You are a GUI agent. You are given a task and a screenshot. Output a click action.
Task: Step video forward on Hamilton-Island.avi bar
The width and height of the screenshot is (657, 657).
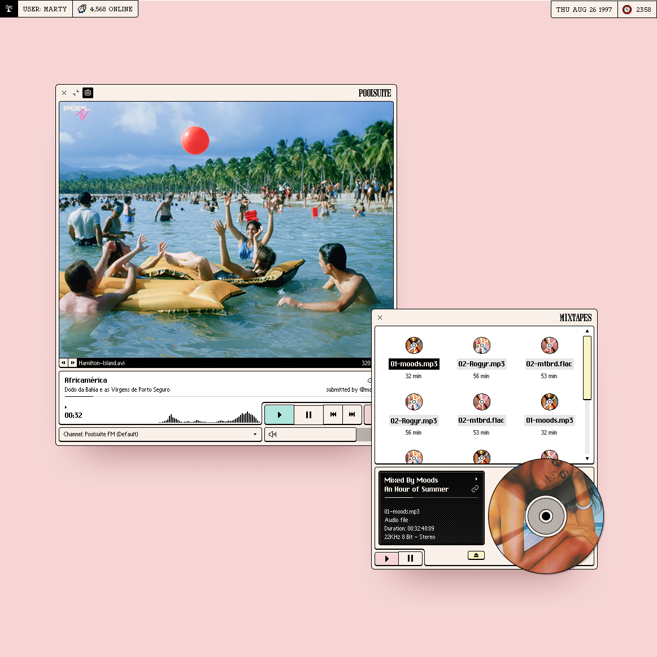click(73, 363)
